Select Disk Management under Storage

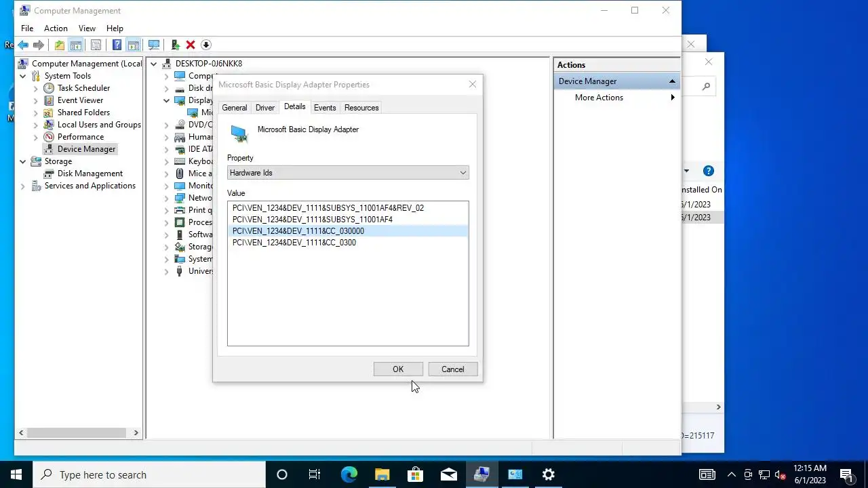click(x=90, y=174)
